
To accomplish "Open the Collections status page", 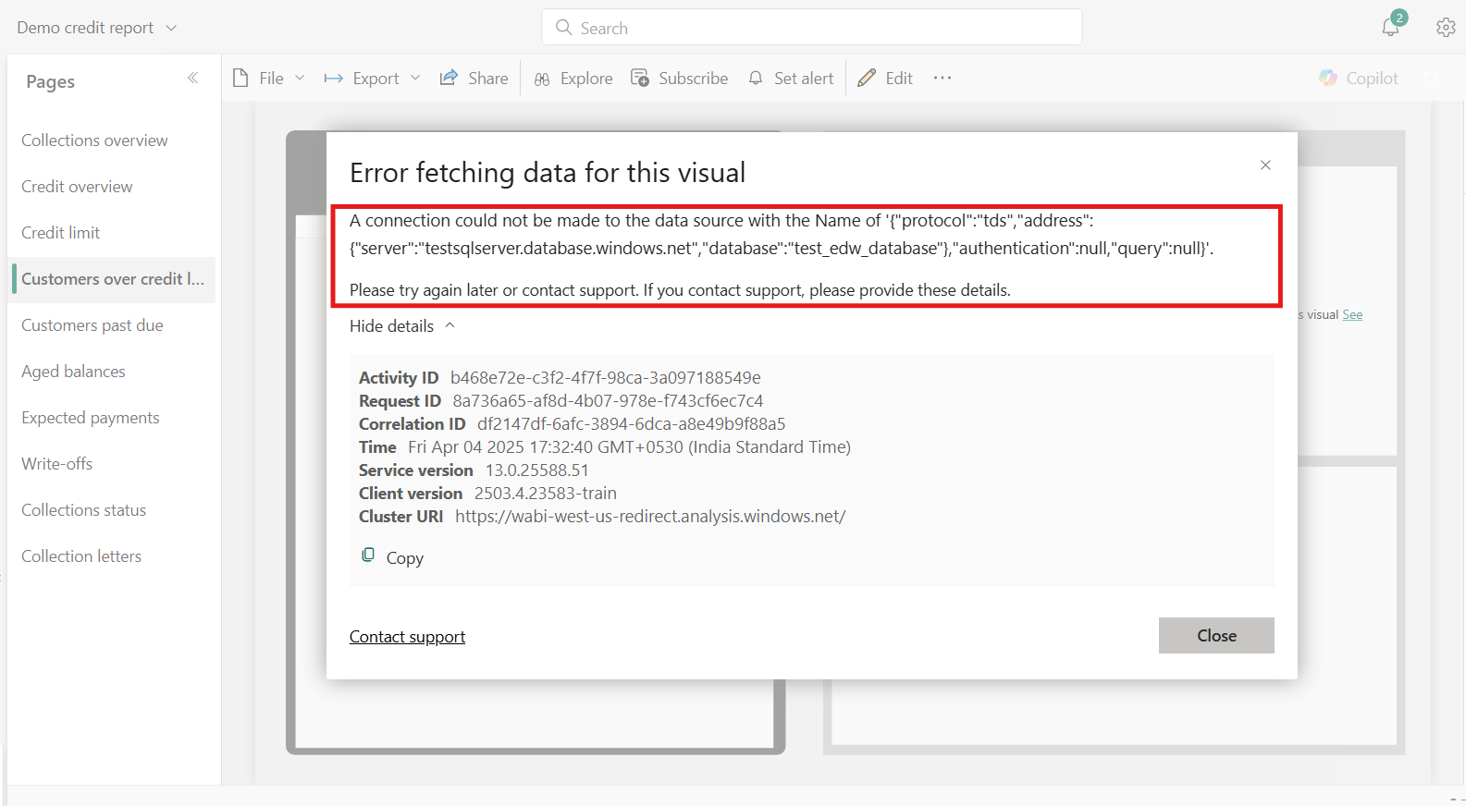I will click(84, 510).
